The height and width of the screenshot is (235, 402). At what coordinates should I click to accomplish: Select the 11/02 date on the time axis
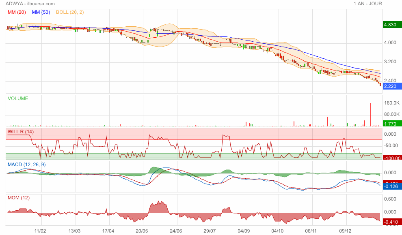pos(40,231)
